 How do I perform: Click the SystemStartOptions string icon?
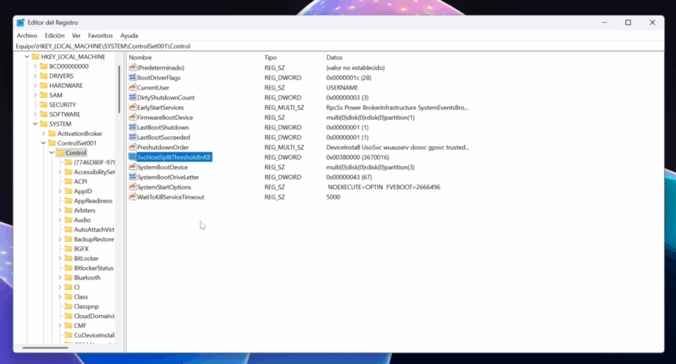132,187
